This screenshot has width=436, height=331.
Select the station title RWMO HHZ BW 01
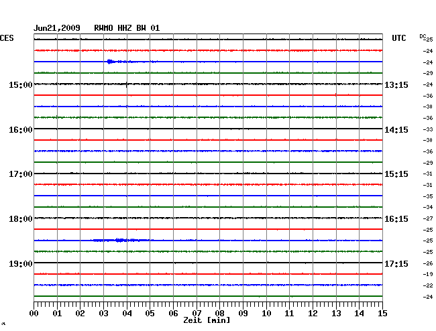tap(127, 28)
